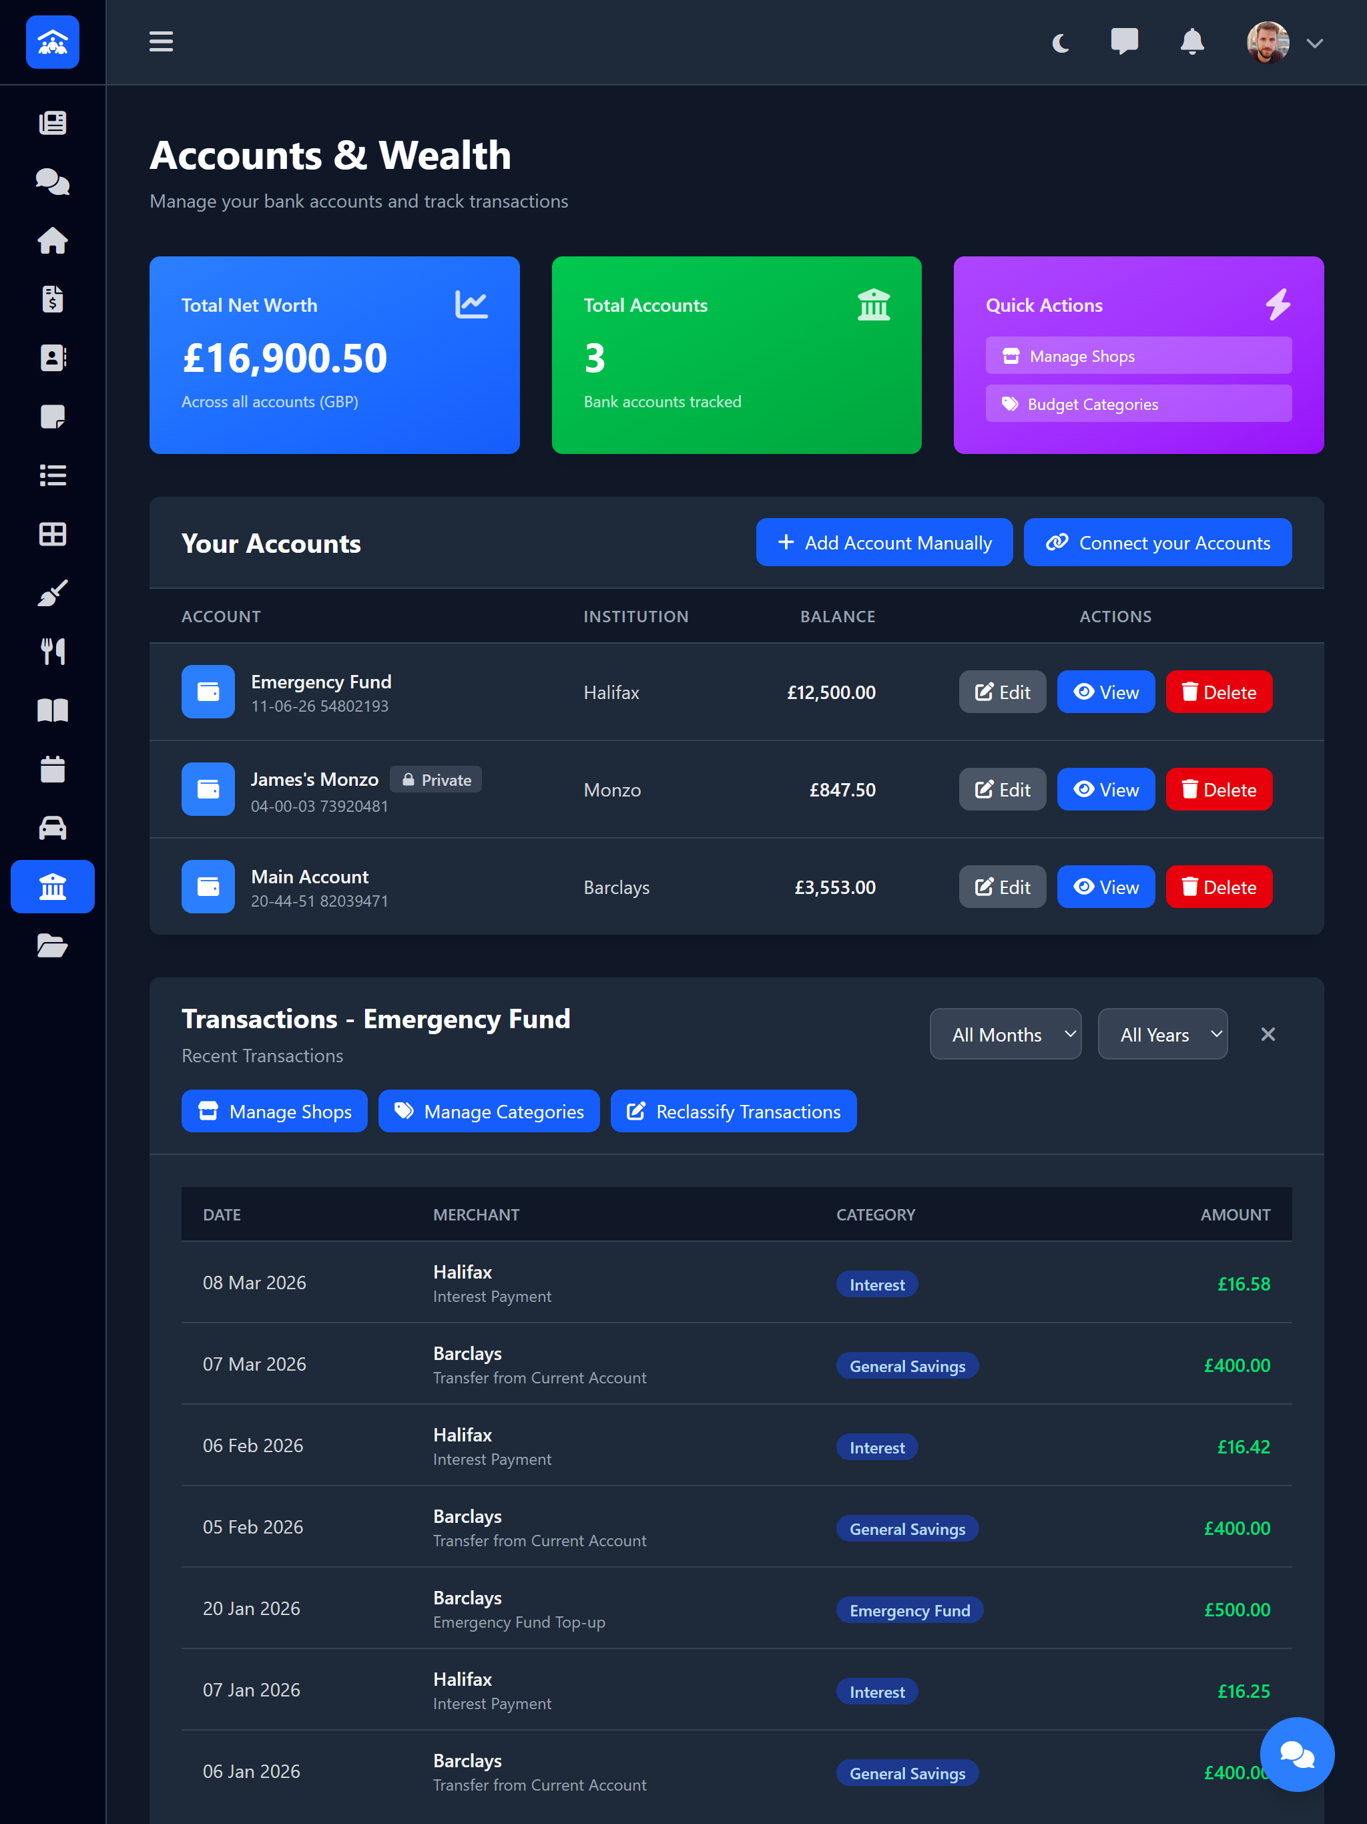Click Add Account Manually

(x=884, y=541)
